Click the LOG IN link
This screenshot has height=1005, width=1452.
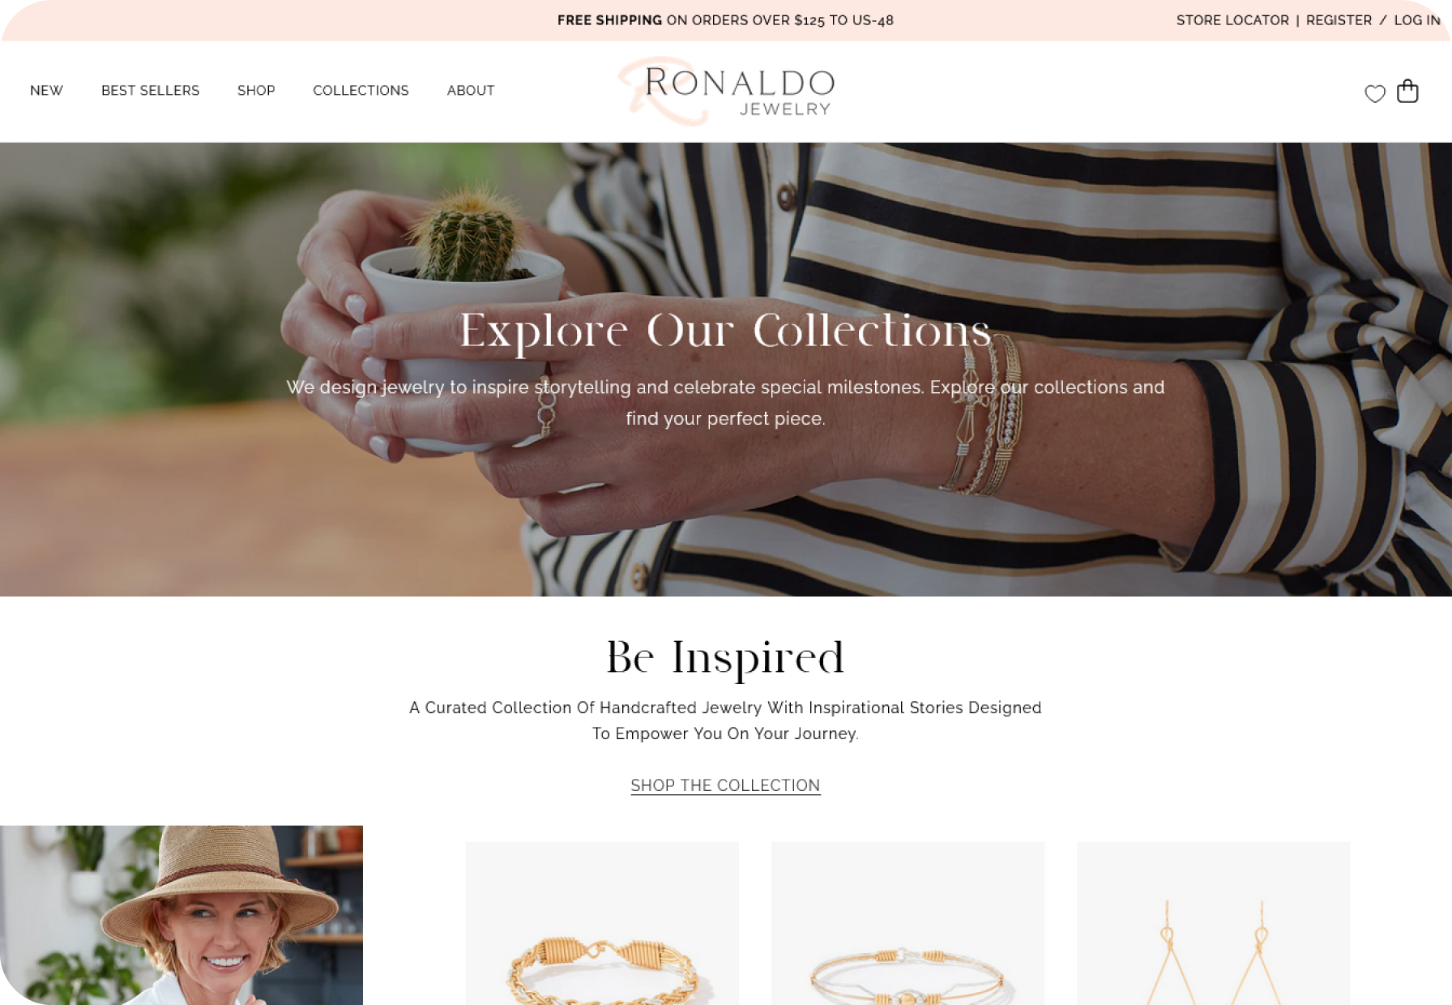pyautogui.click(x=1416, y=20)
